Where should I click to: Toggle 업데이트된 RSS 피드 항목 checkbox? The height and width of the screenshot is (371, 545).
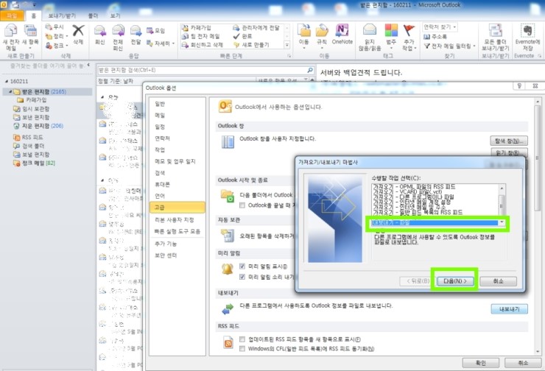click(242, 339)
